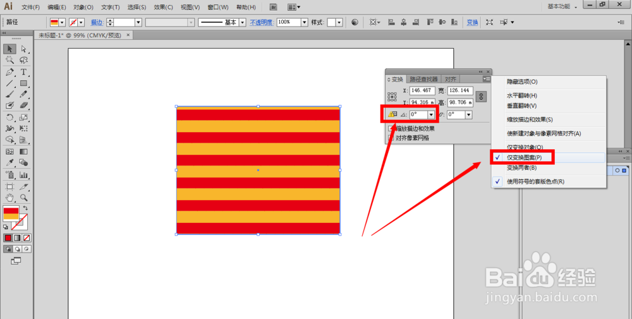The height and width of the screenshot is (319, 632).
Task: Select the Type tool
Action: [x=23, y=72]
